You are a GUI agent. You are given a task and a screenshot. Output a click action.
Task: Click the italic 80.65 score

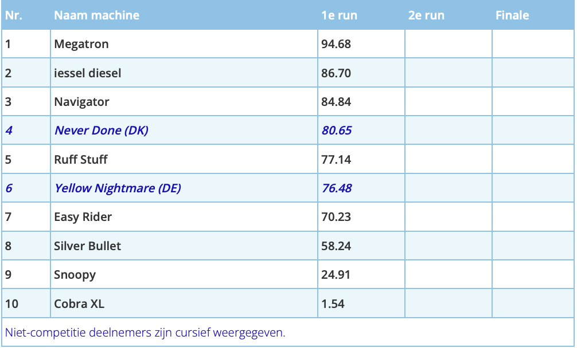point(337,130)
